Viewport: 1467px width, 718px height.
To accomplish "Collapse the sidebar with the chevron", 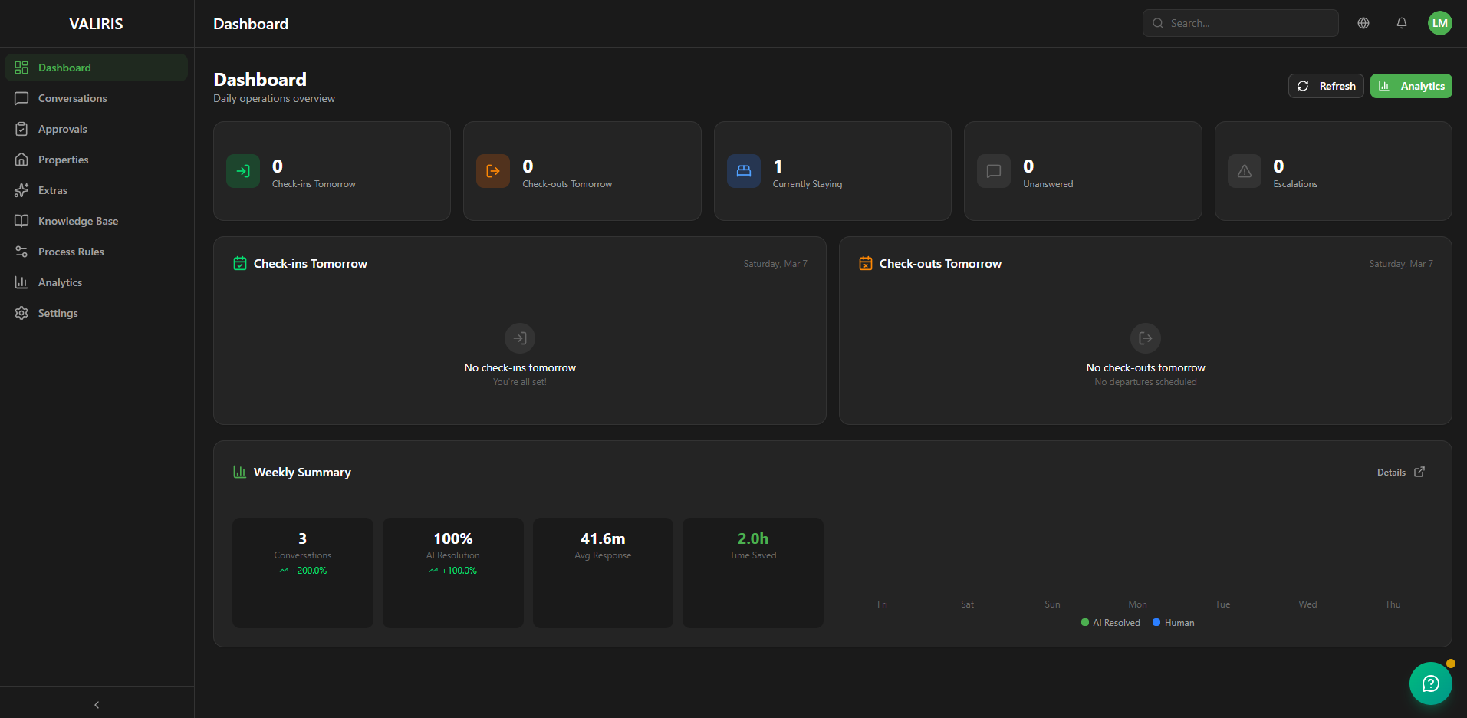I will pos(96,704).
